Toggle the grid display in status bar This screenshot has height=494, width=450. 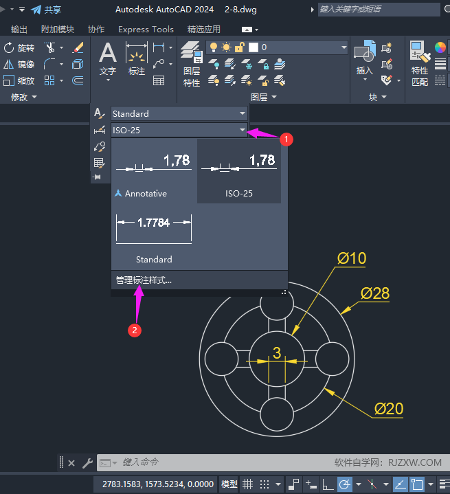[248, 484]
